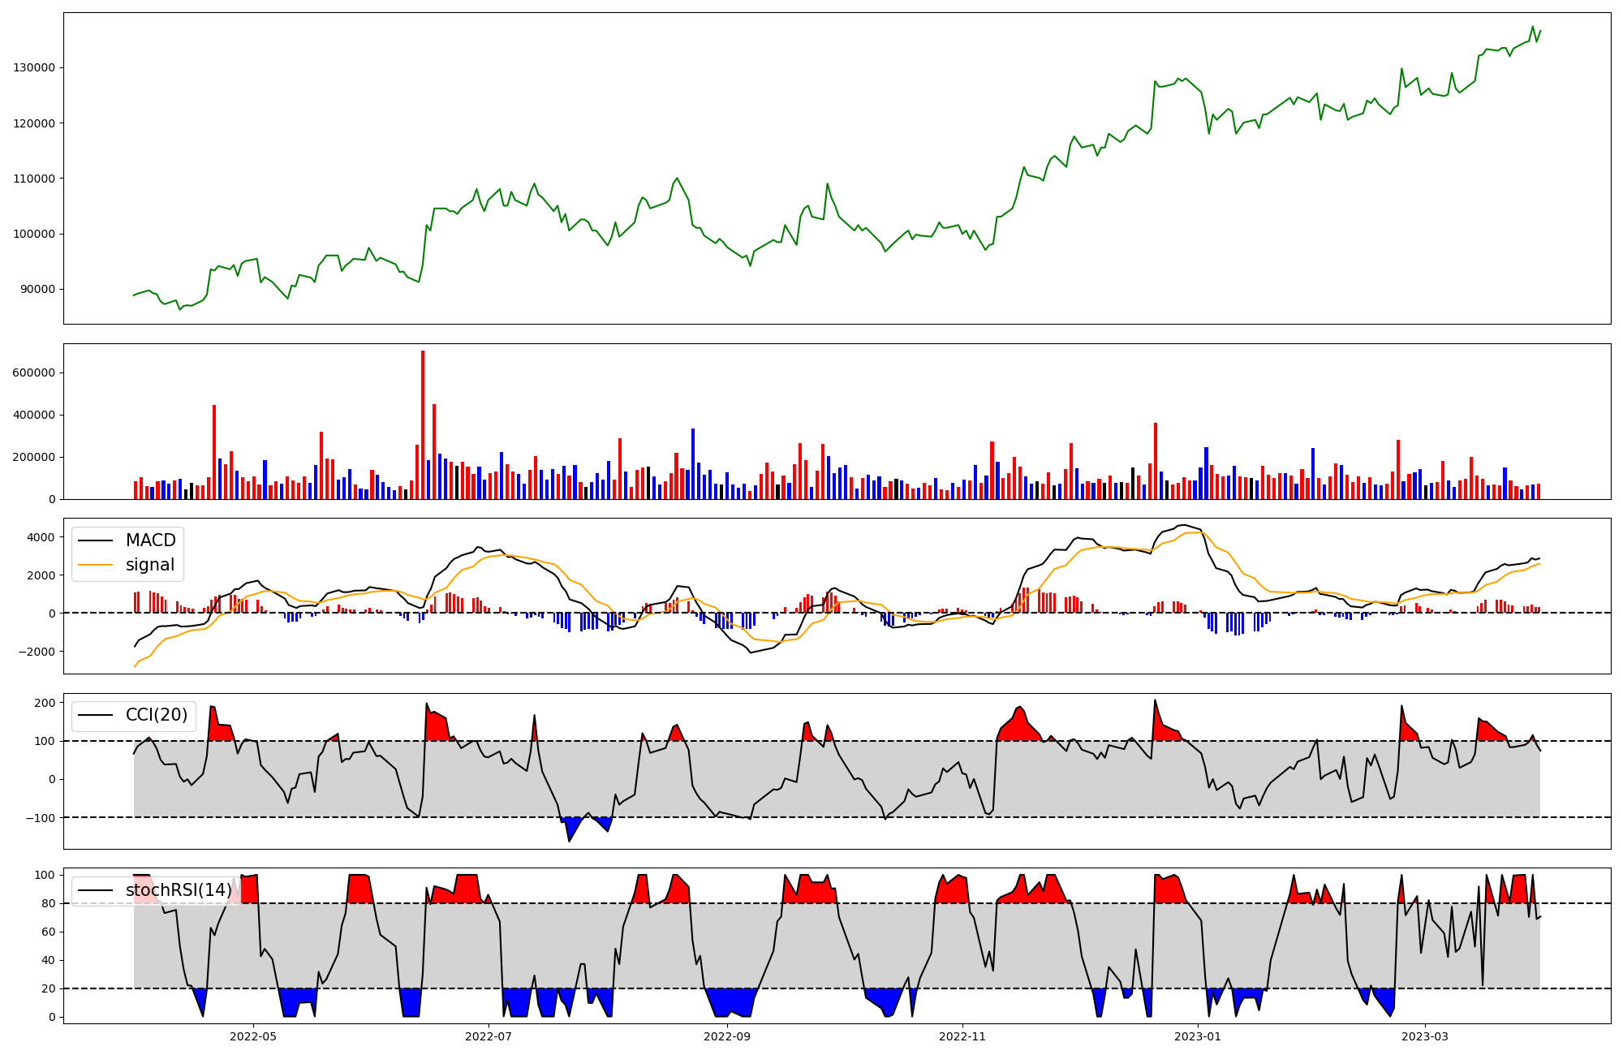Click the orange signal line swatch in legend

coord(96,565)
